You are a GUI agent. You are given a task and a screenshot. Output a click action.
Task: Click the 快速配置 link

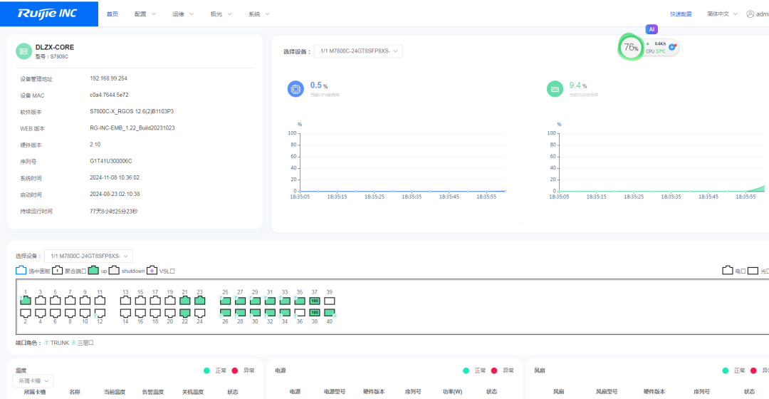tap(681, 14)
